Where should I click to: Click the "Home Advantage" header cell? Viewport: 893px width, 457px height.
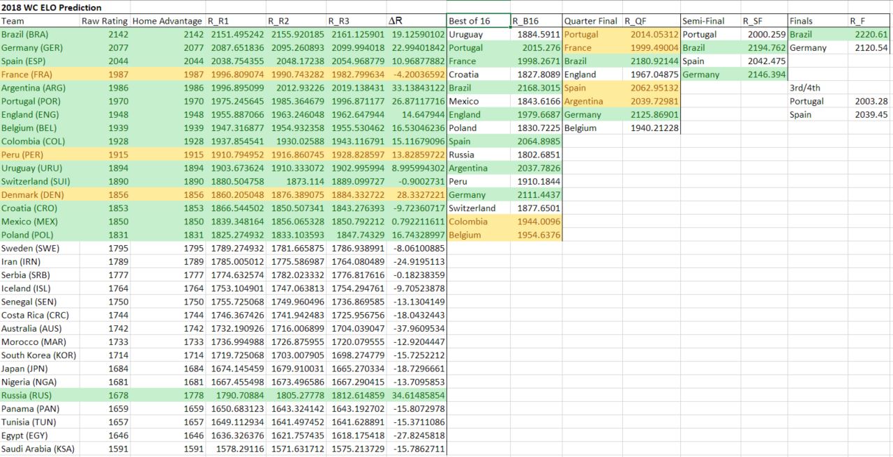167,21
